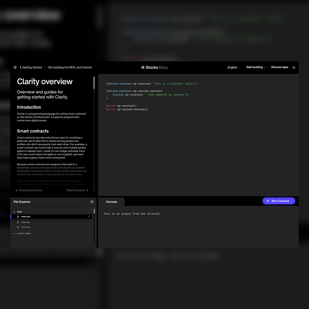Click the File Explorer scrollbar thumb
Viewport: 309px width, 309px height.
[x=94, y=211]
